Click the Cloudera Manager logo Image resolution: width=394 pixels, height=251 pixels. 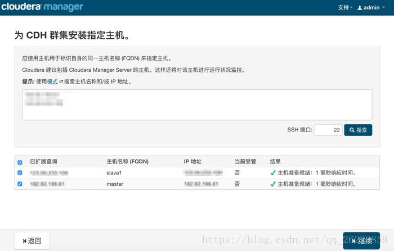click(42, 7)
